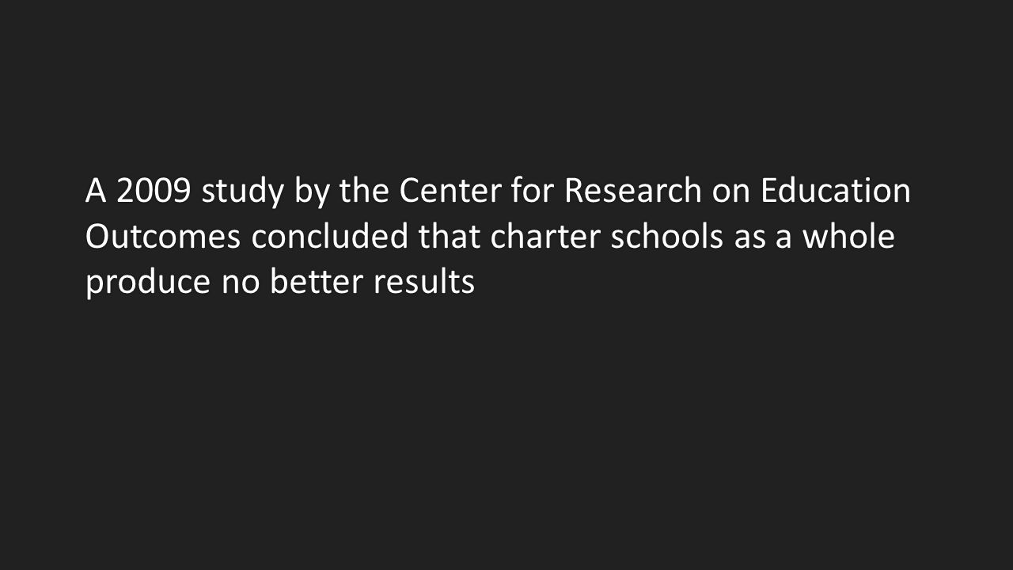This screenshot has height=570, width=1013.
Task: Click the word "whole" ending second line
Action: pos(848,235)
